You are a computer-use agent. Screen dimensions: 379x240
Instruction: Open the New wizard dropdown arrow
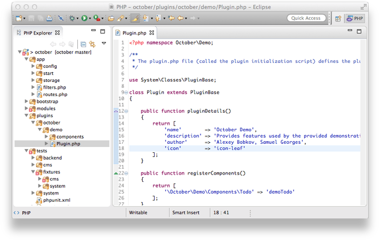(x=24, y=18)
